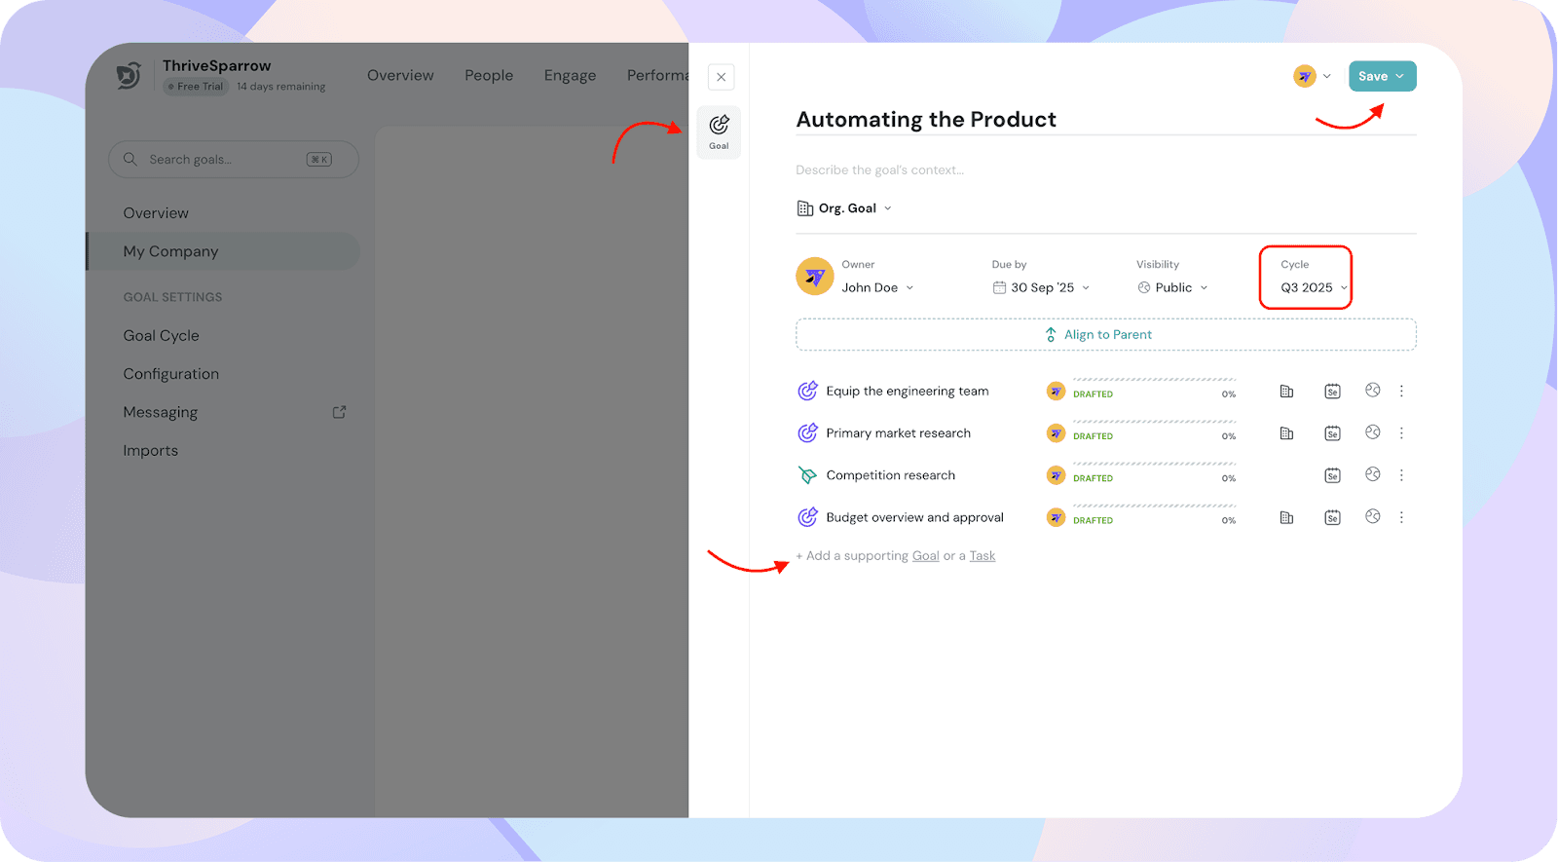Click goal icon beside Primary market research
1558x862 pixels.
click(807, 432)
